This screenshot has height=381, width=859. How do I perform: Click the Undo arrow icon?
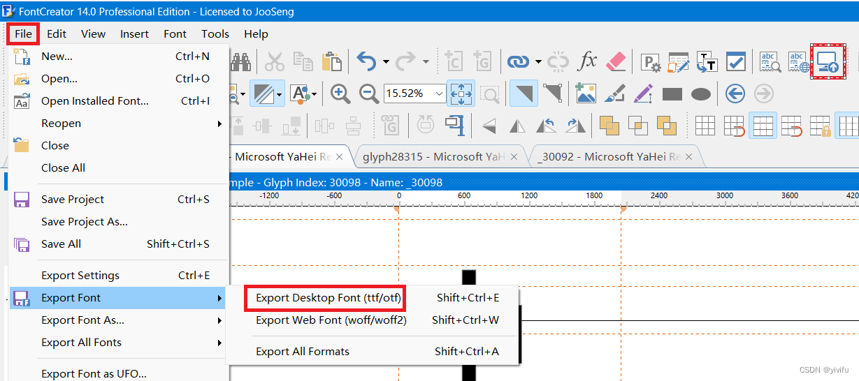tap(367, 62)
